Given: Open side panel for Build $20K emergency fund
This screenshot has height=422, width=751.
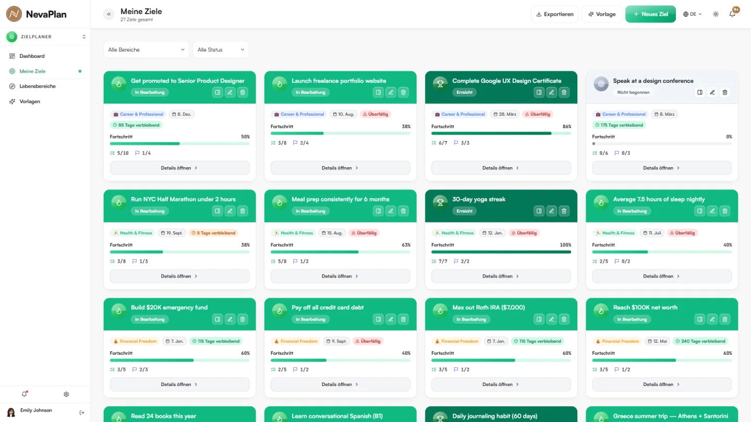Looking at the screenshot, I should [x=217, y=319].
